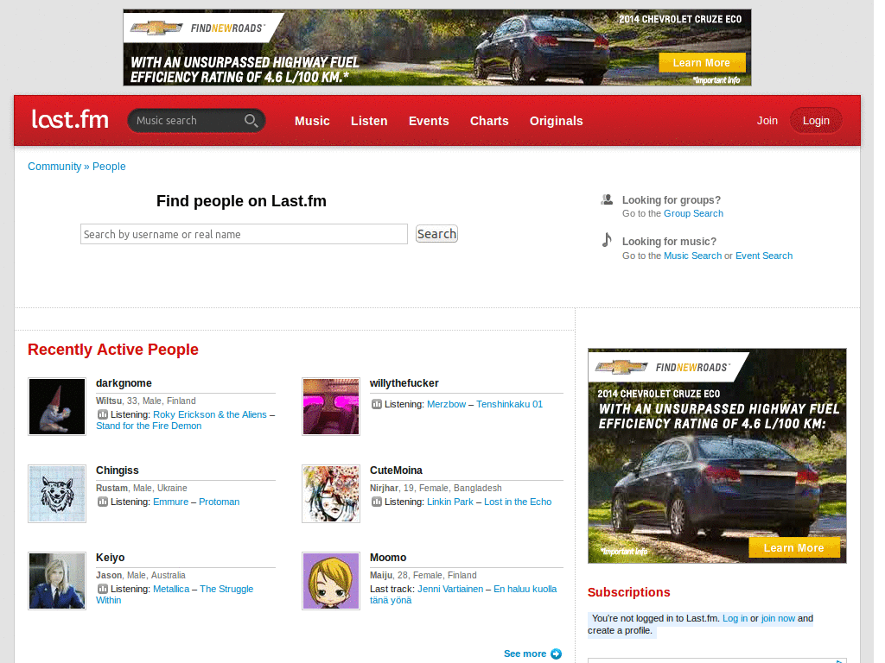Click the Login button
Screen dimensions: 885x663
coord(816,120)
